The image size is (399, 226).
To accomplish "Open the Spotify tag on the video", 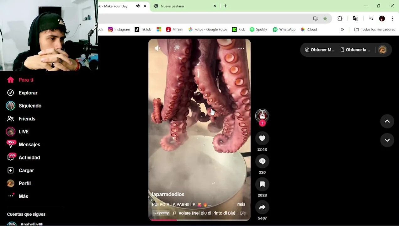I will 161,213.
